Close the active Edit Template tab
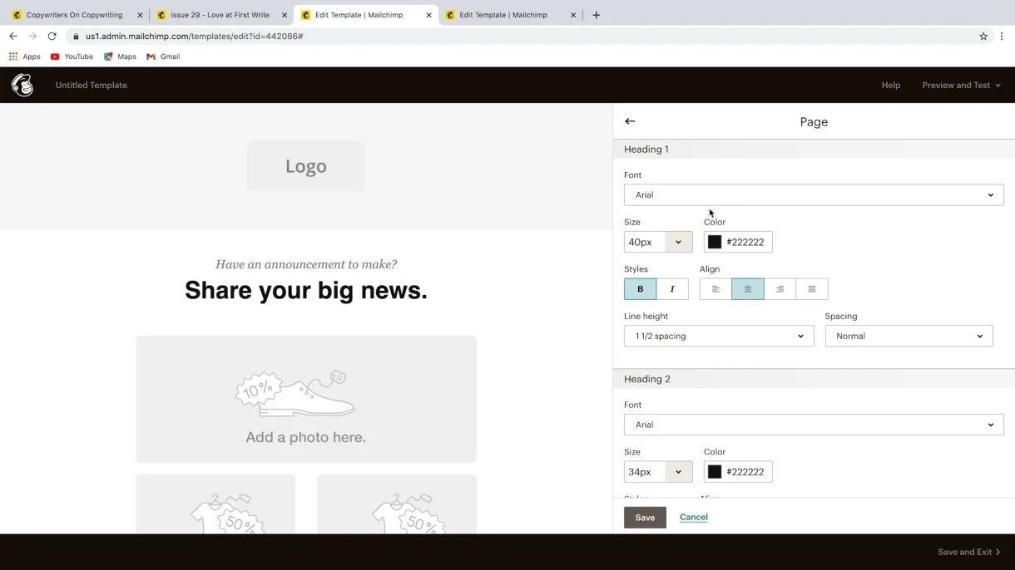Screen dimensions: 1015x570 click(428, 15)
